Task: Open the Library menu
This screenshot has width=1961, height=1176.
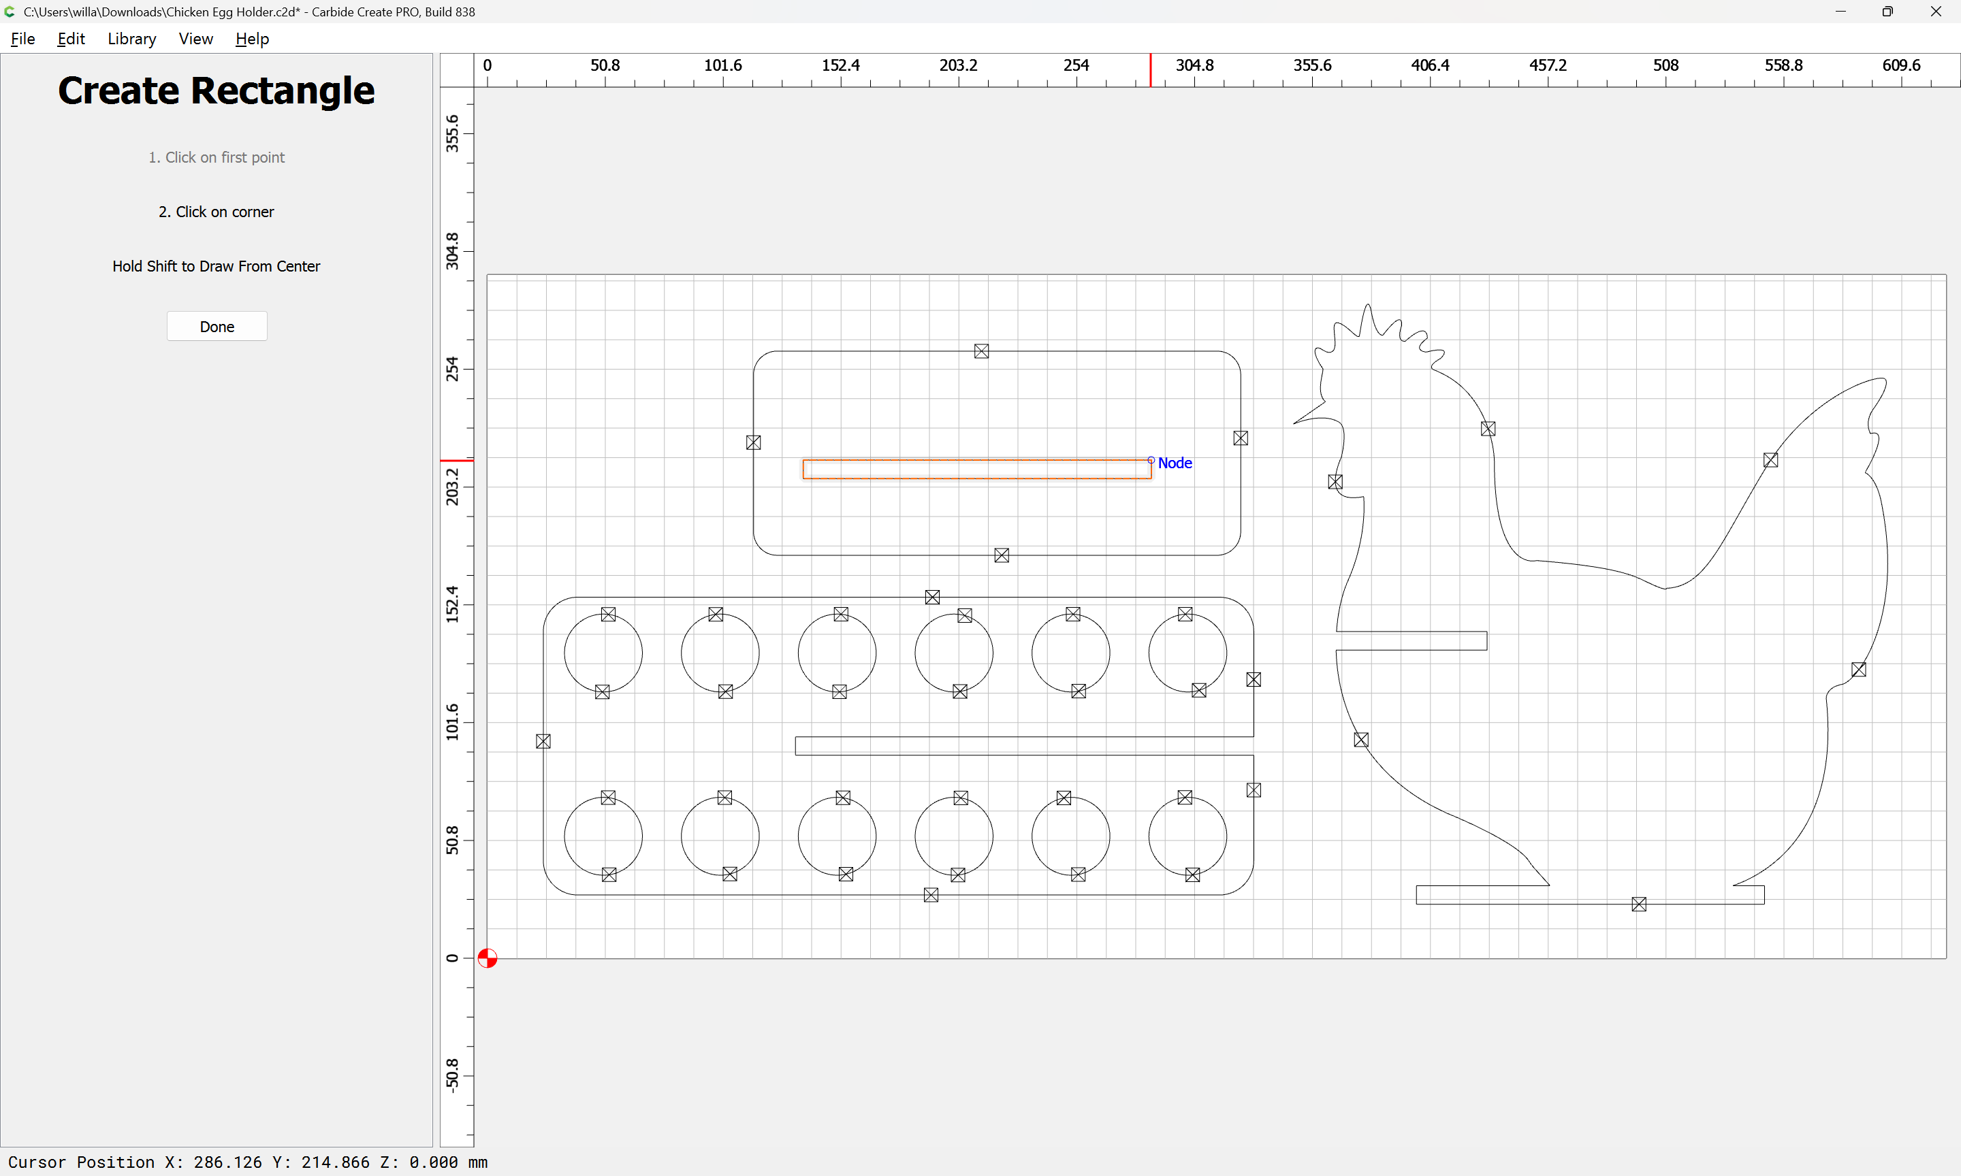Action: pos(131,39)
